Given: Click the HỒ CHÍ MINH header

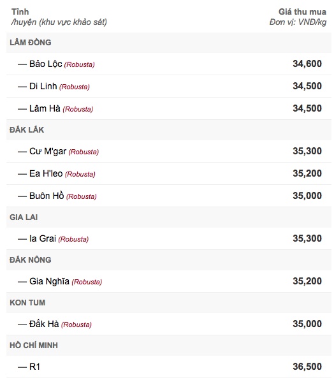Looking at the screenshot, I should coord(34,345).
